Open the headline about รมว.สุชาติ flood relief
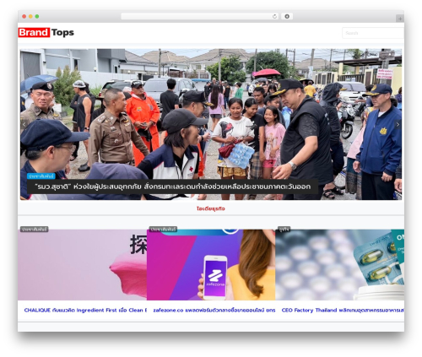The height and width of the screenshot is (357, 422). tap(173, 187)
